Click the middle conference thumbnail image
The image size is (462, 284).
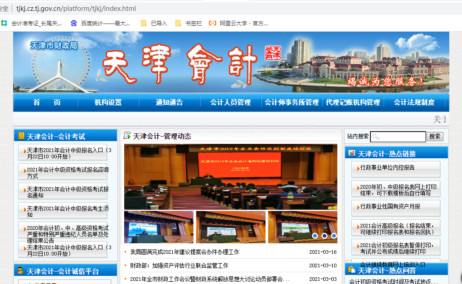pyautogui.click(x=231, y=227)
